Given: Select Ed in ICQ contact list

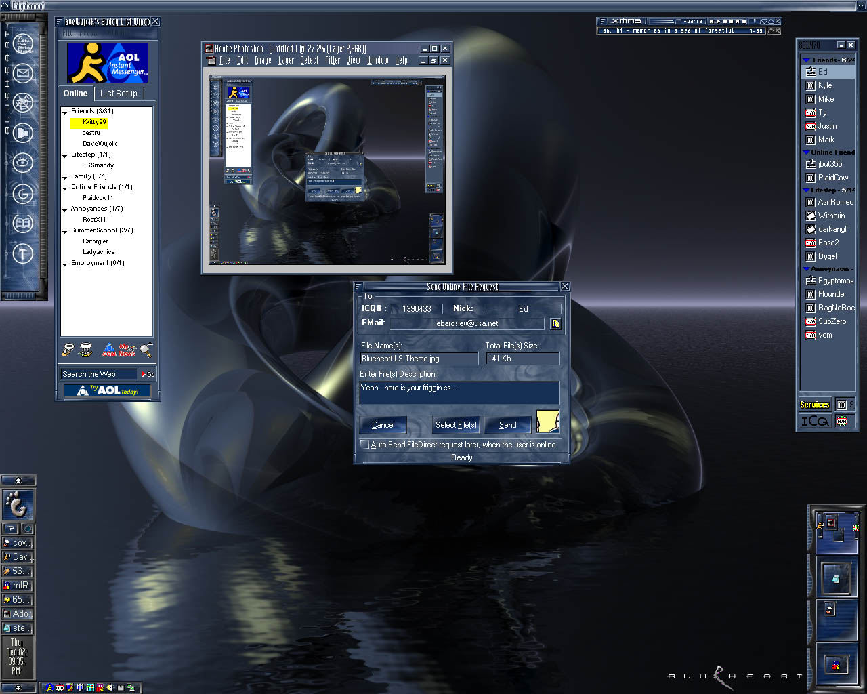Looking at the screenshot, I should [x=828, y=72].
